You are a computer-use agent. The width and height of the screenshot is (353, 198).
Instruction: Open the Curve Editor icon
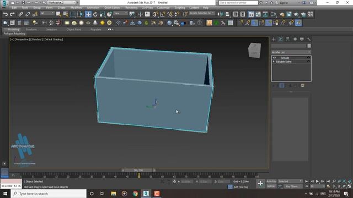pyautogui.click(x=258, y=14)
